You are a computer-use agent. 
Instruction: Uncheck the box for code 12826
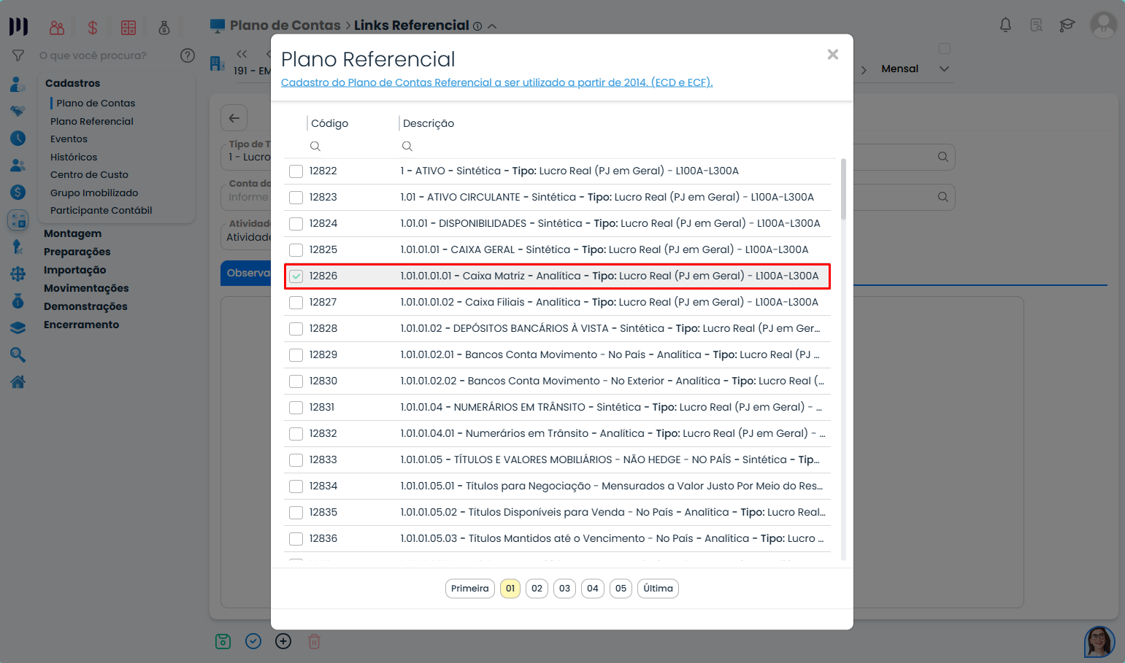tap(296, 276)
